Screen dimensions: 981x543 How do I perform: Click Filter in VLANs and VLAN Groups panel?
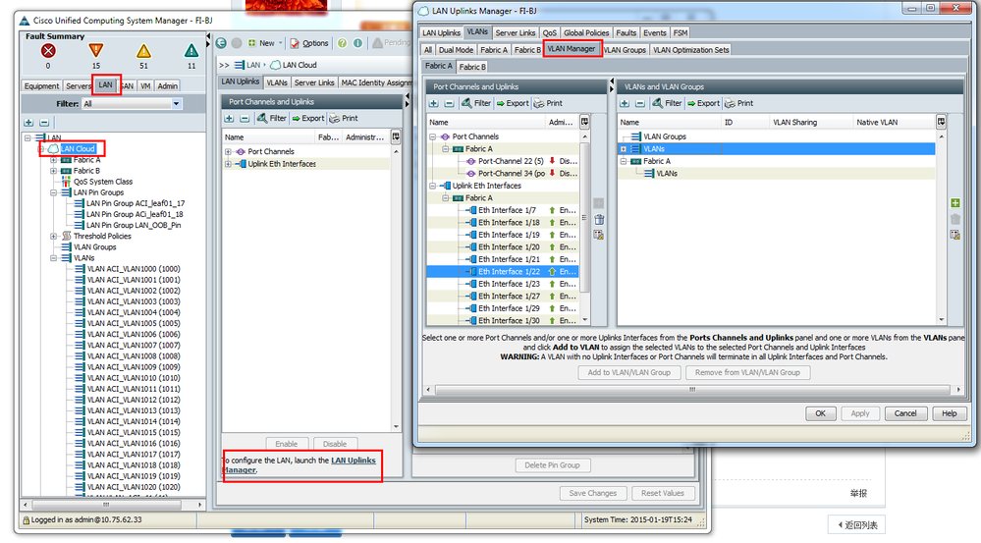667,103
